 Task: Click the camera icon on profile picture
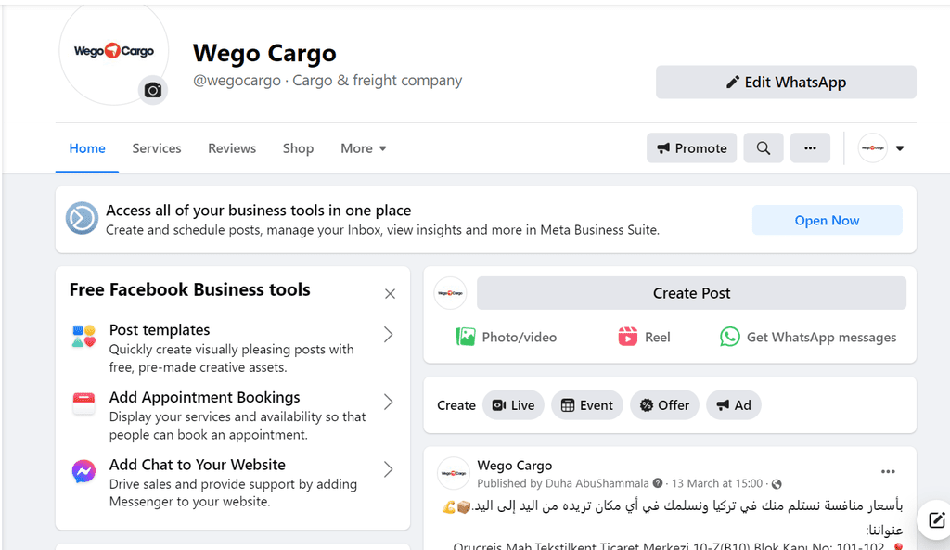pyautogui.click(x=153, y=90)
